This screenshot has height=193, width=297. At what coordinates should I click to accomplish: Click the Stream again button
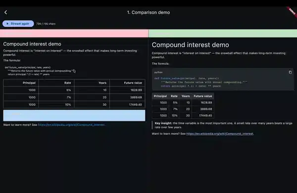18,24
